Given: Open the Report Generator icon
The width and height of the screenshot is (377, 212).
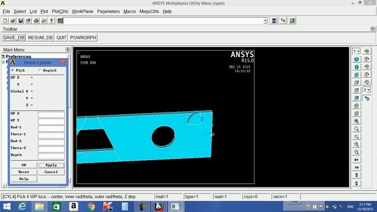Looking at the screenshot, I should (x=44, y=21).
